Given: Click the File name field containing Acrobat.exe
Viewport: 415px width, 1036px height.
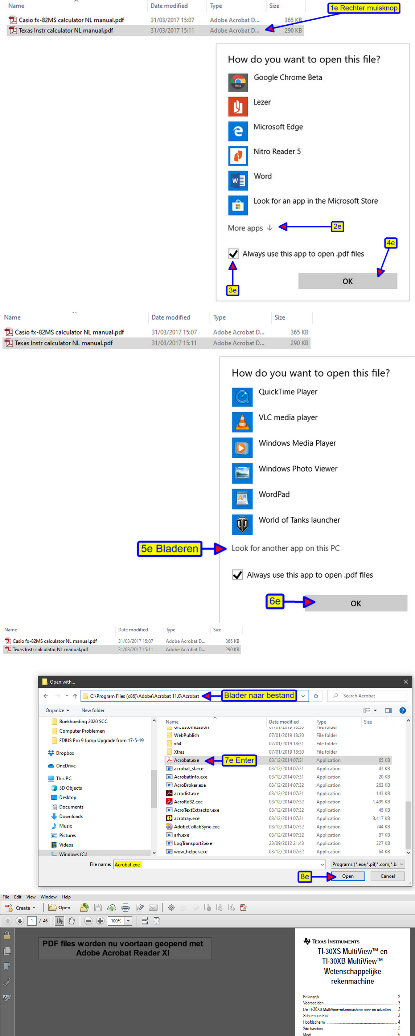Looking at the screenshot, I should point(219,865).
